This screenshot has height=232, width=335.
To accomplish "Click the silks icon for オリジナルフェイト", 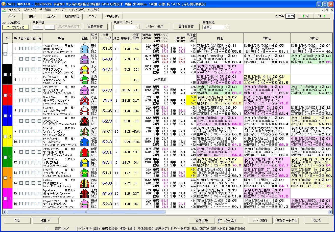I will click(x=85, y=100).
